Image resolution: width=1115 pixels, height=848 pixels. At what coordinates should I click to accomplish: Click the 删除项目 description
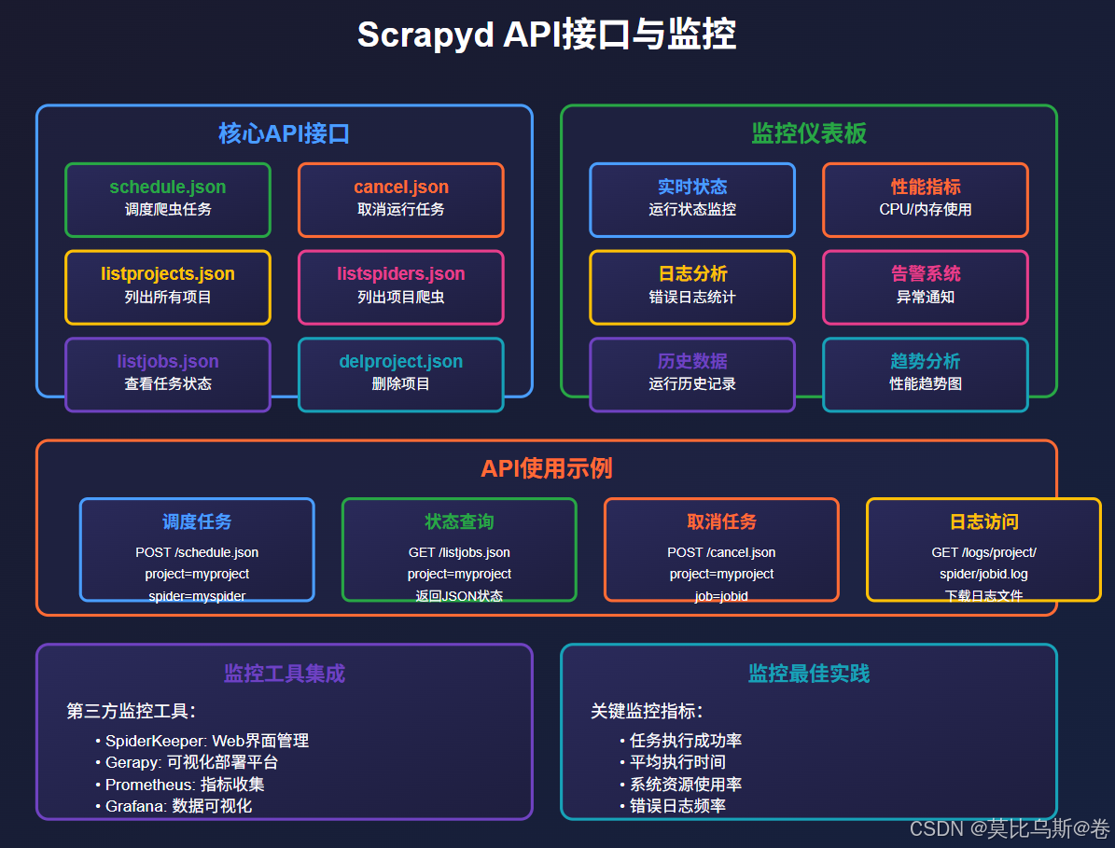401,383
